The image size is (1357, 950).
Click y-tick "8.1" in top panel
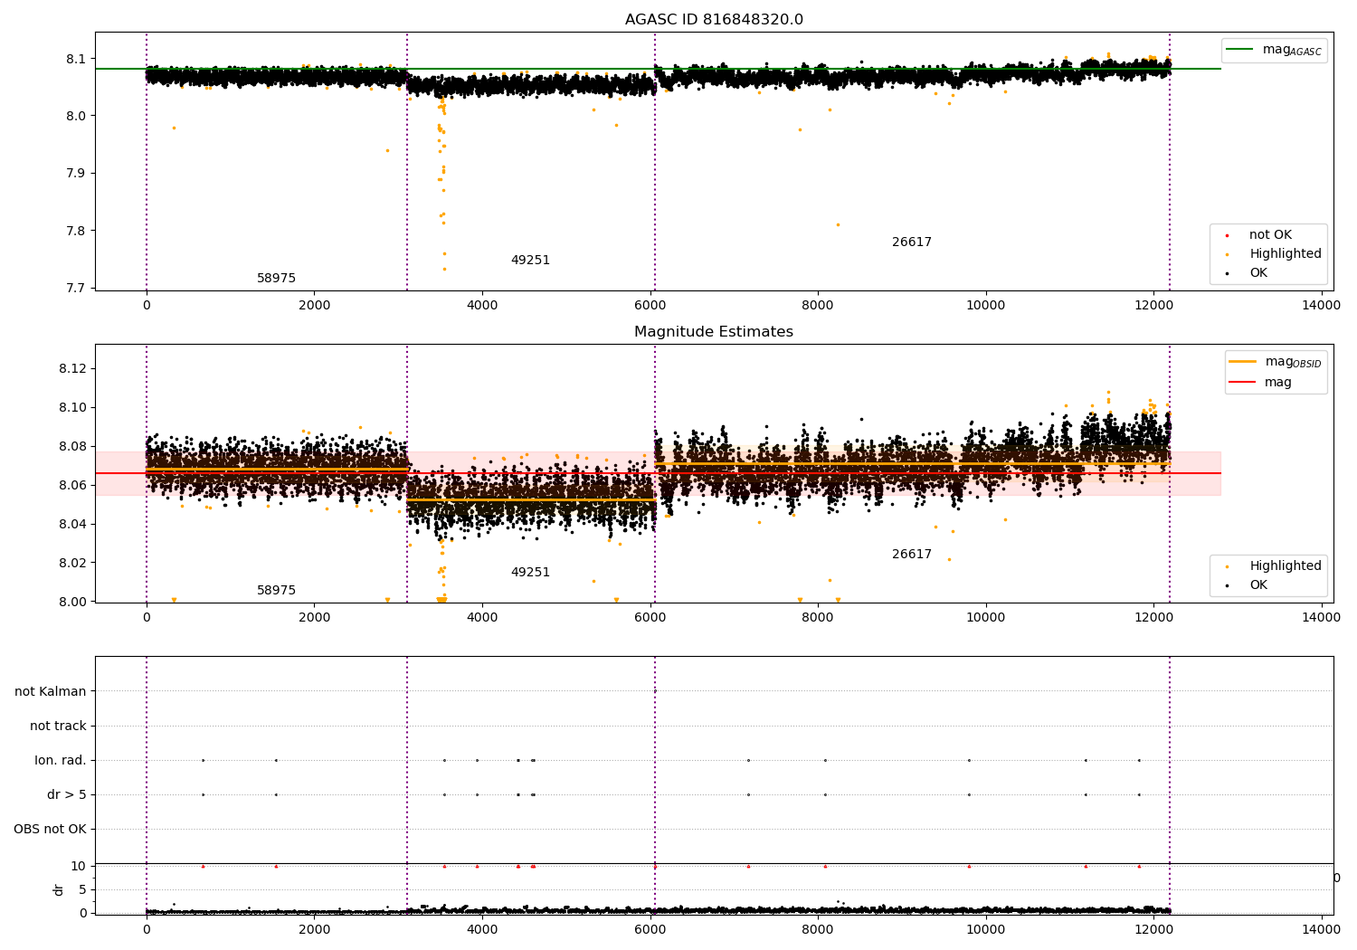(x=76, y=59)
